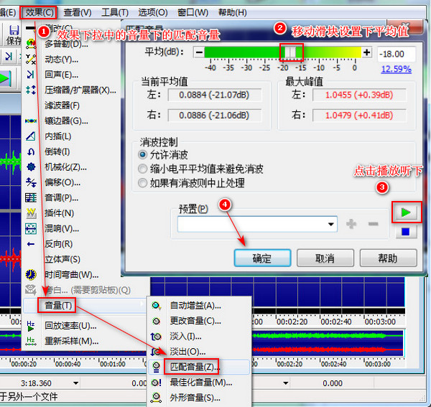Click the Interpolate icon
Viewport: 431px width, 407px height.
pyautogui.click(x=31, y=136)
